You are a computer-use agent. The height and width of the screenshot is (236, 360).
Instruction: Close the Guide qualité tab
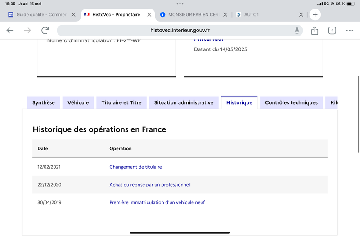73,15
